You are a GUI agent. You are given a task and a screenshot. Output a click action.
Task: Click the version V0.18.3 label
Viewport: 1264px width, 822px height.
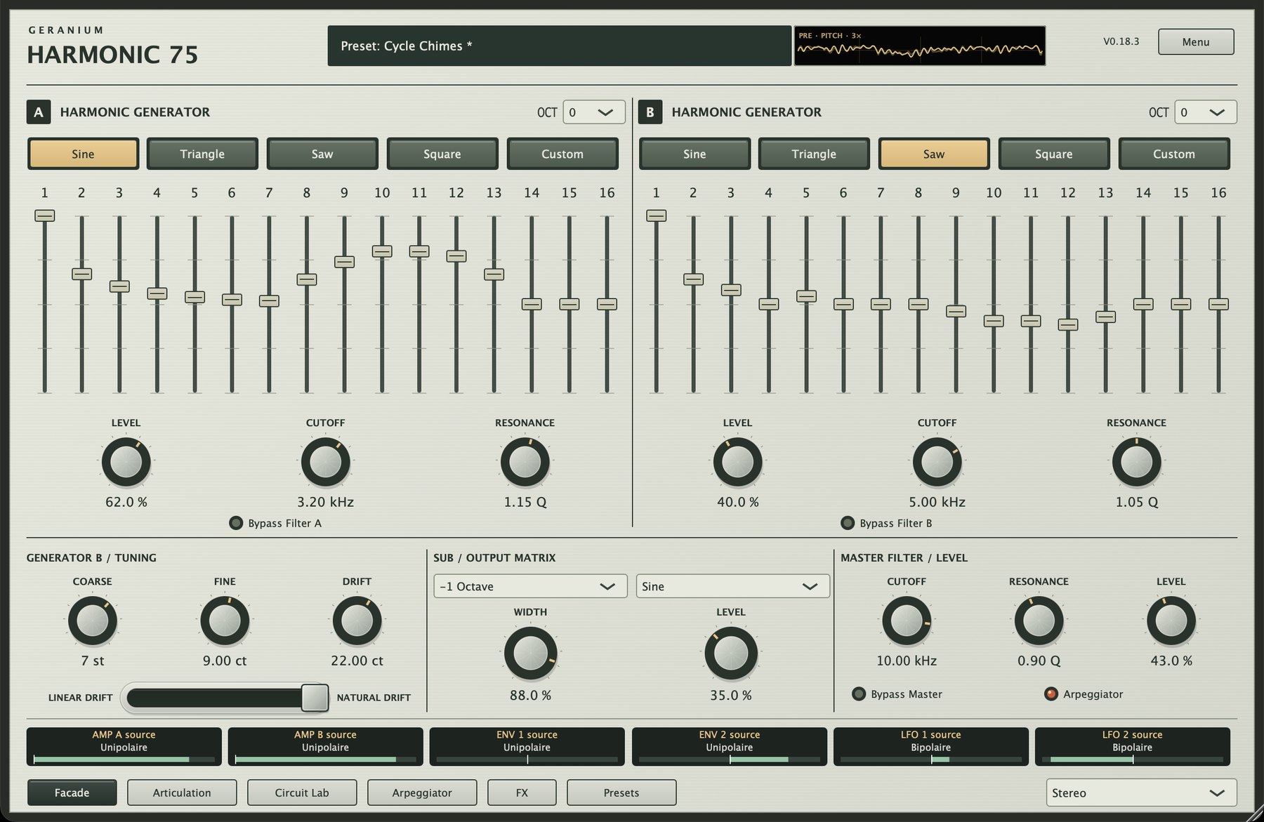tap(1121, 41)
